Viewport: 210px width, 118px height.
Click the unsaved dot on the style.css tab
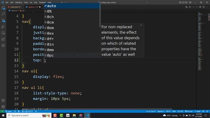[40, 7]
